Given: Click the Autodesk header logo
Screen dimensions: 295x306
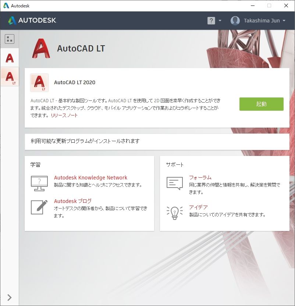Looking at the screenshot, I should [32, 20].
